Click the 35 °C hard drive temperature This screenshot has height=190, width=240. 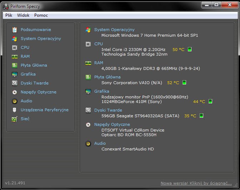190,116
